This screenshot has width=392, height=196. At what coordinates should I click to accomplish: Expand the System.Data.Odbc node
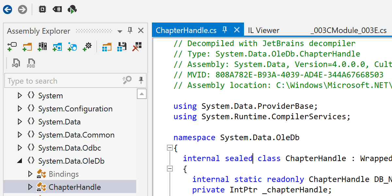[20, 148]
